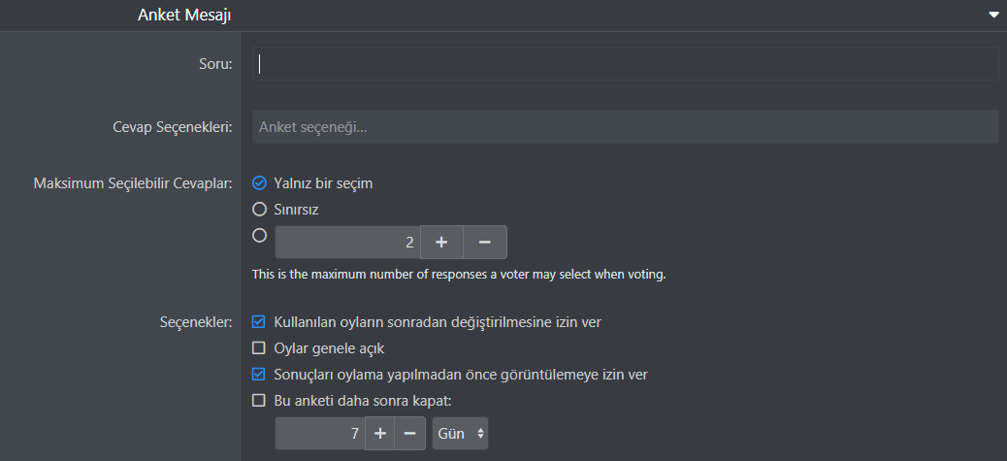The image size is (1007, 461).
Task: Enable "Bu anketi daha sonra kapat"
Action: [x=259, y=400]
